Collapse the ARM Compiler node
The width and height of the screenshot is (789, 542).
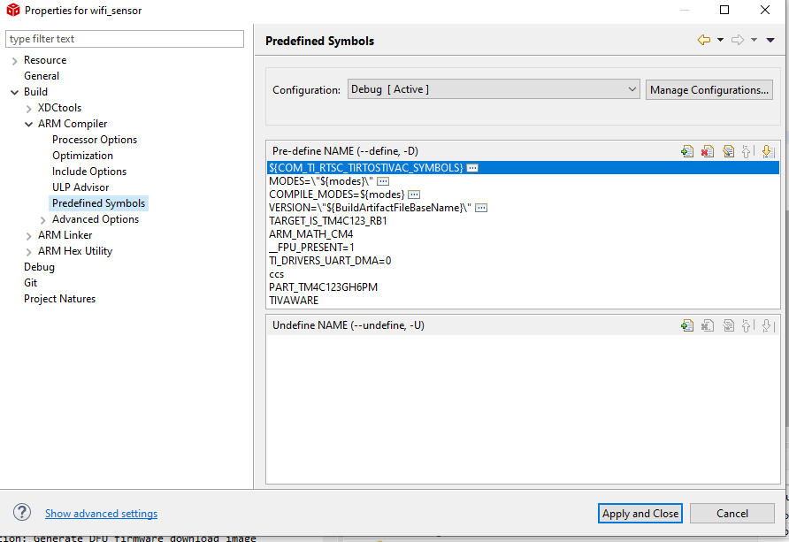(28, 124)
